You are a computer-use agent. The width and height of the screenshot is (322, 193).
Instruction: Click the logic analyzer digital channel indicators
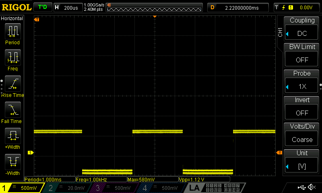click(x=223, y=188)
